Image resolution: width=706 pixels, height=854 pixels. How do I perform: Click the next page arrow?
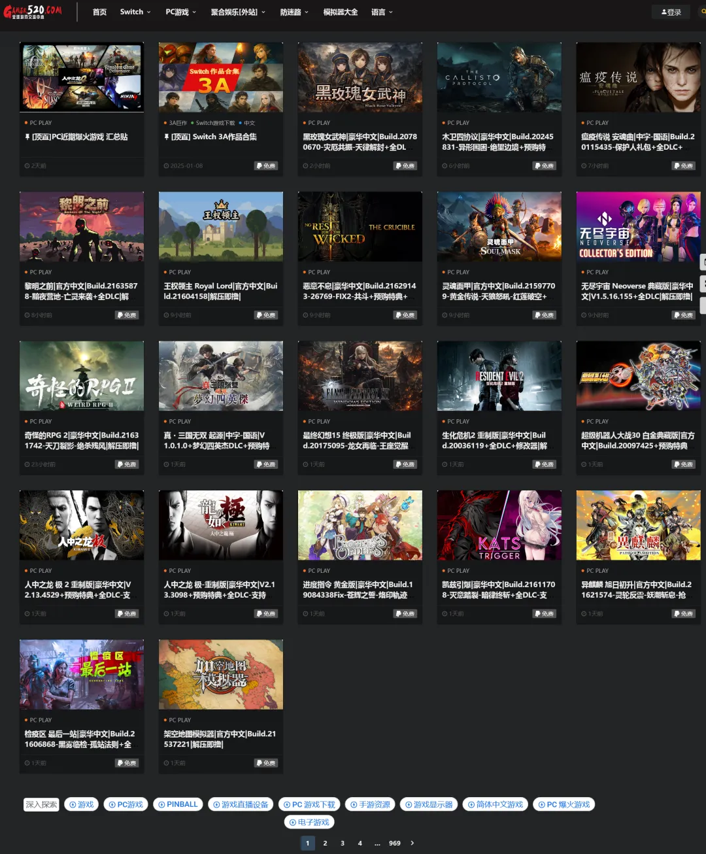coord(412,844)
